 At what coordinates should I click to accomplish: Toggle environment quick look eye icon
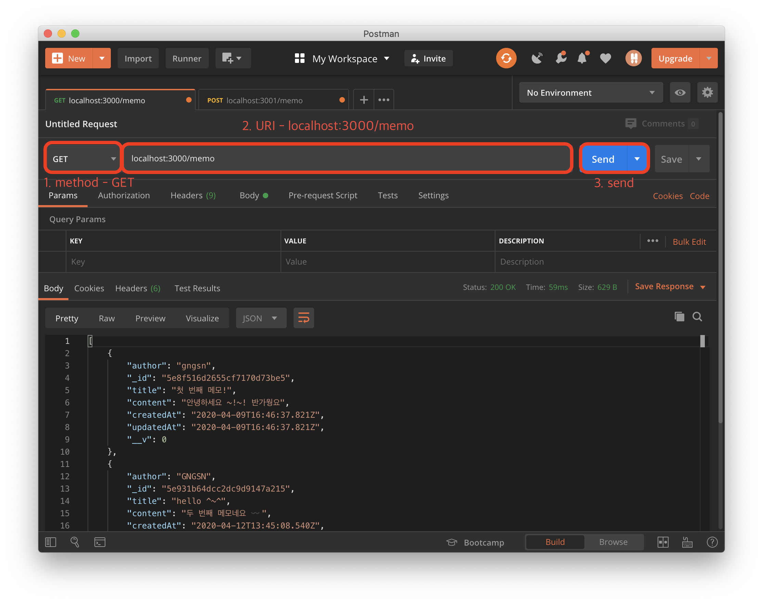point(680,93)
